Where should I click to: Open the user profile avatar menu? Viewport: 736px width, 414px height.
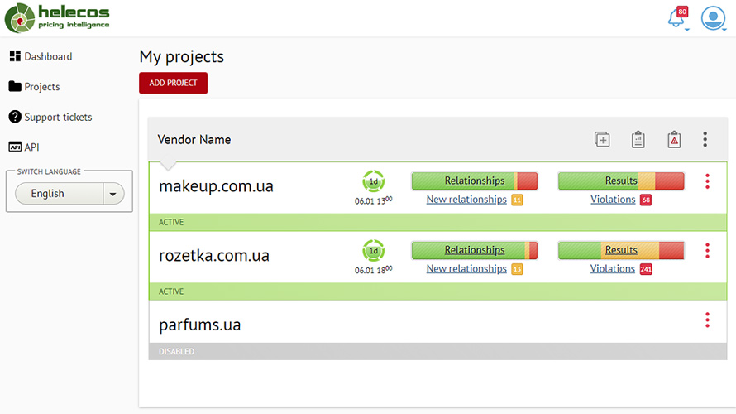(713, 18)
